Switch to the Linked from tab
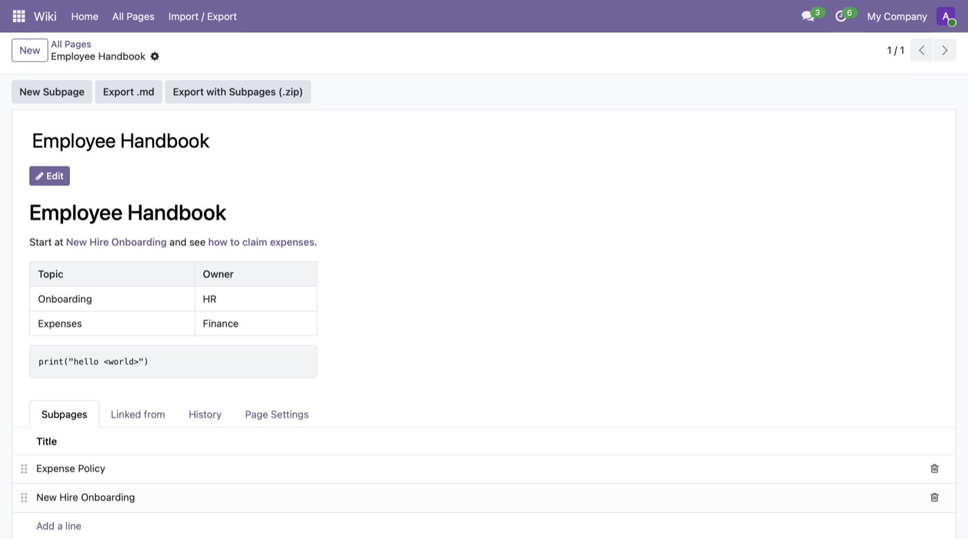 click(x=138, y=415)
